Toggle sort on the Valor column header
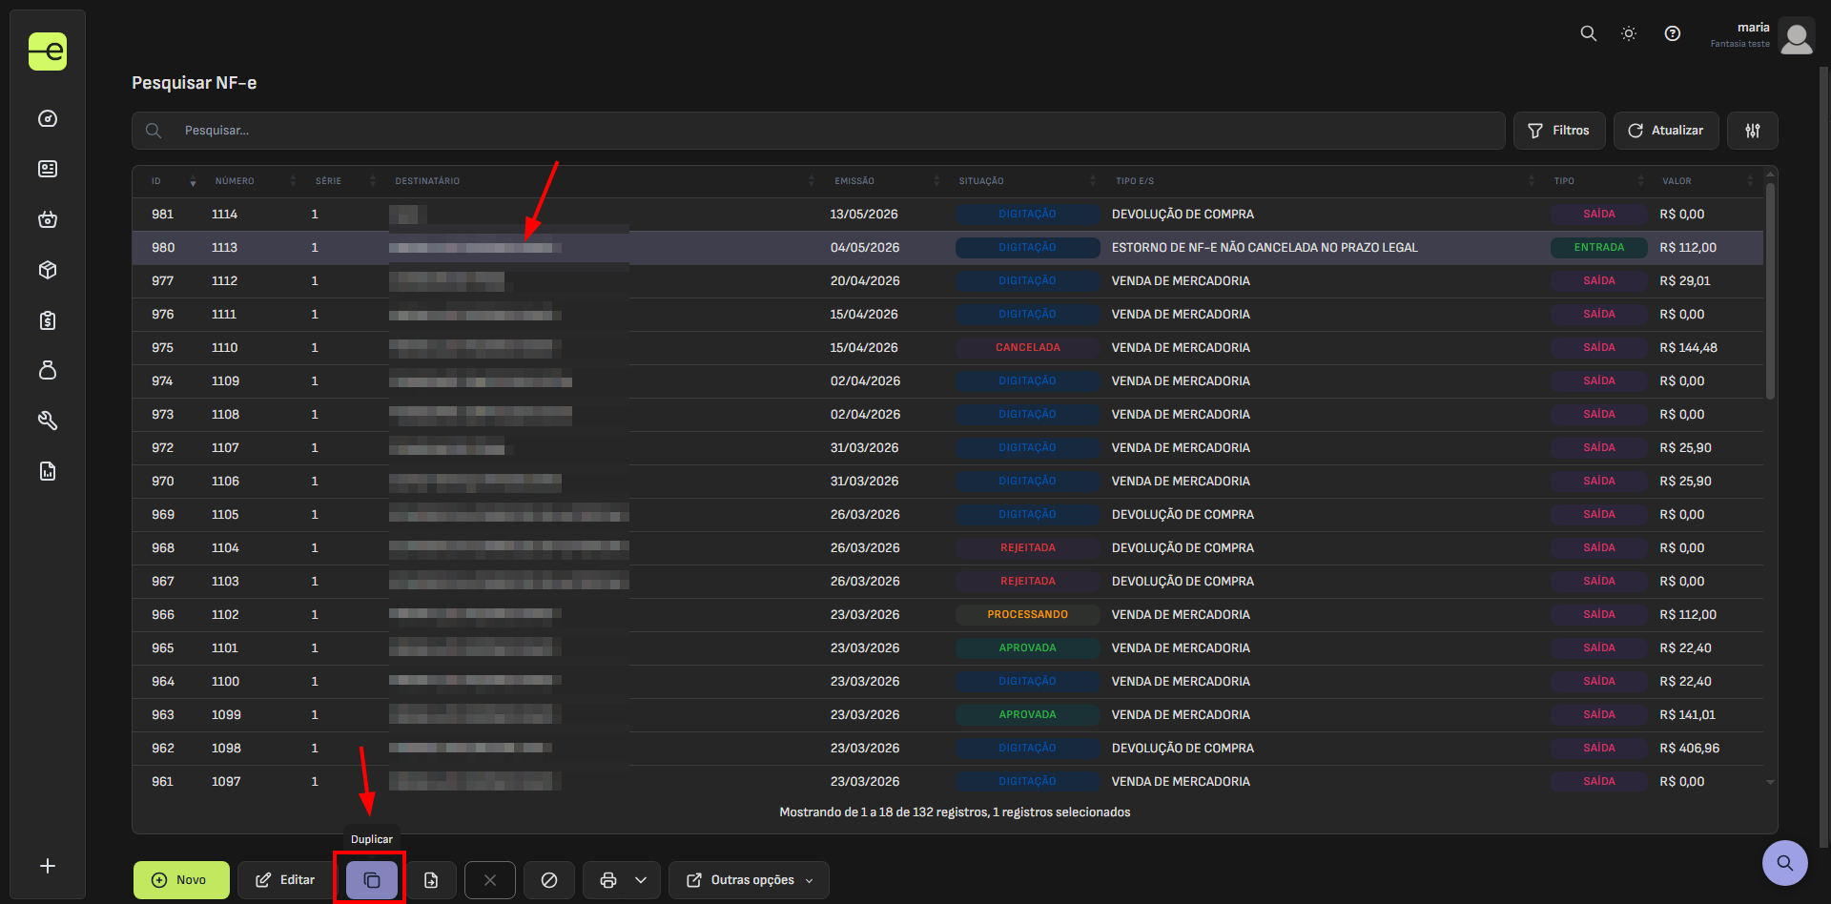The width and height of the screenshot is (1831, 904). tap(1677, 181)
